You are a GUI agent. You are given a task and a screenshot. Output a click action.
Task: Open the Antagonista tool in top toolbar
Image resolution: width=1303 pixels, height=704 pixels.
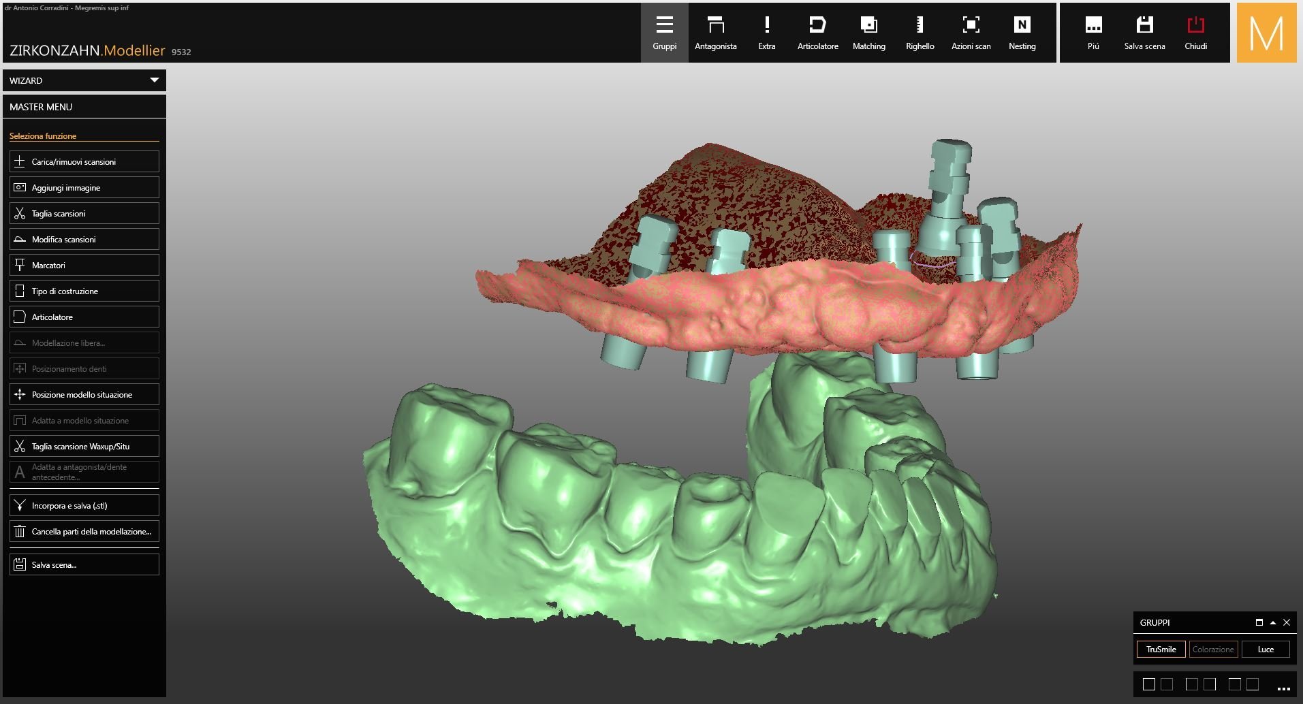pyautogui.click(x=715, y=33)
